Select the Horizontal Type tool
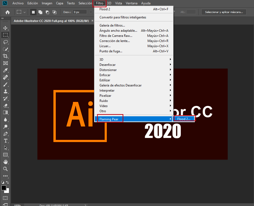This screenshot has width=254, height=206. click(x=5, y=141)
